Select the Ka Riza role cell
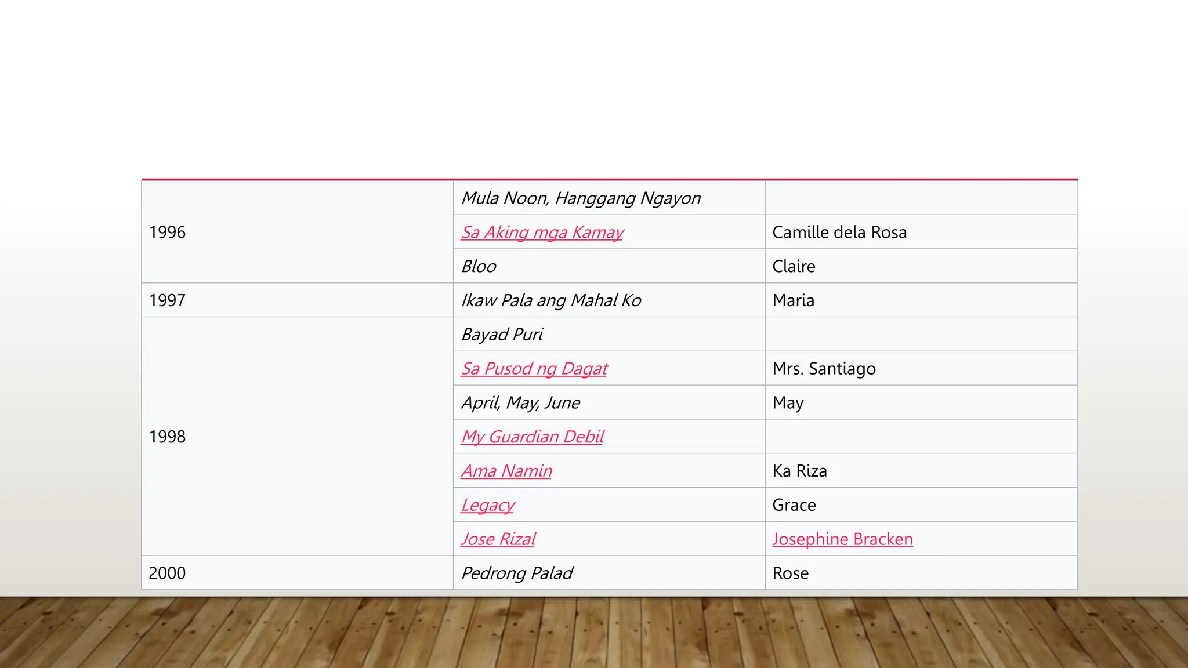Screen dimensions: 1188x668 [x=799, y=471]
